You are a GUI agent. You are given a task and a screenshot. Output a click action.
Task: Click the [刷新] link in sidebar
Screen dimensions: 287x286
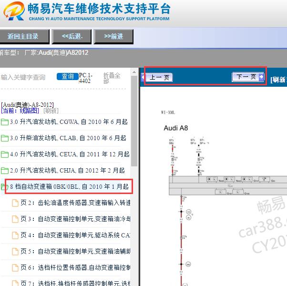click(x=51, y=111)
